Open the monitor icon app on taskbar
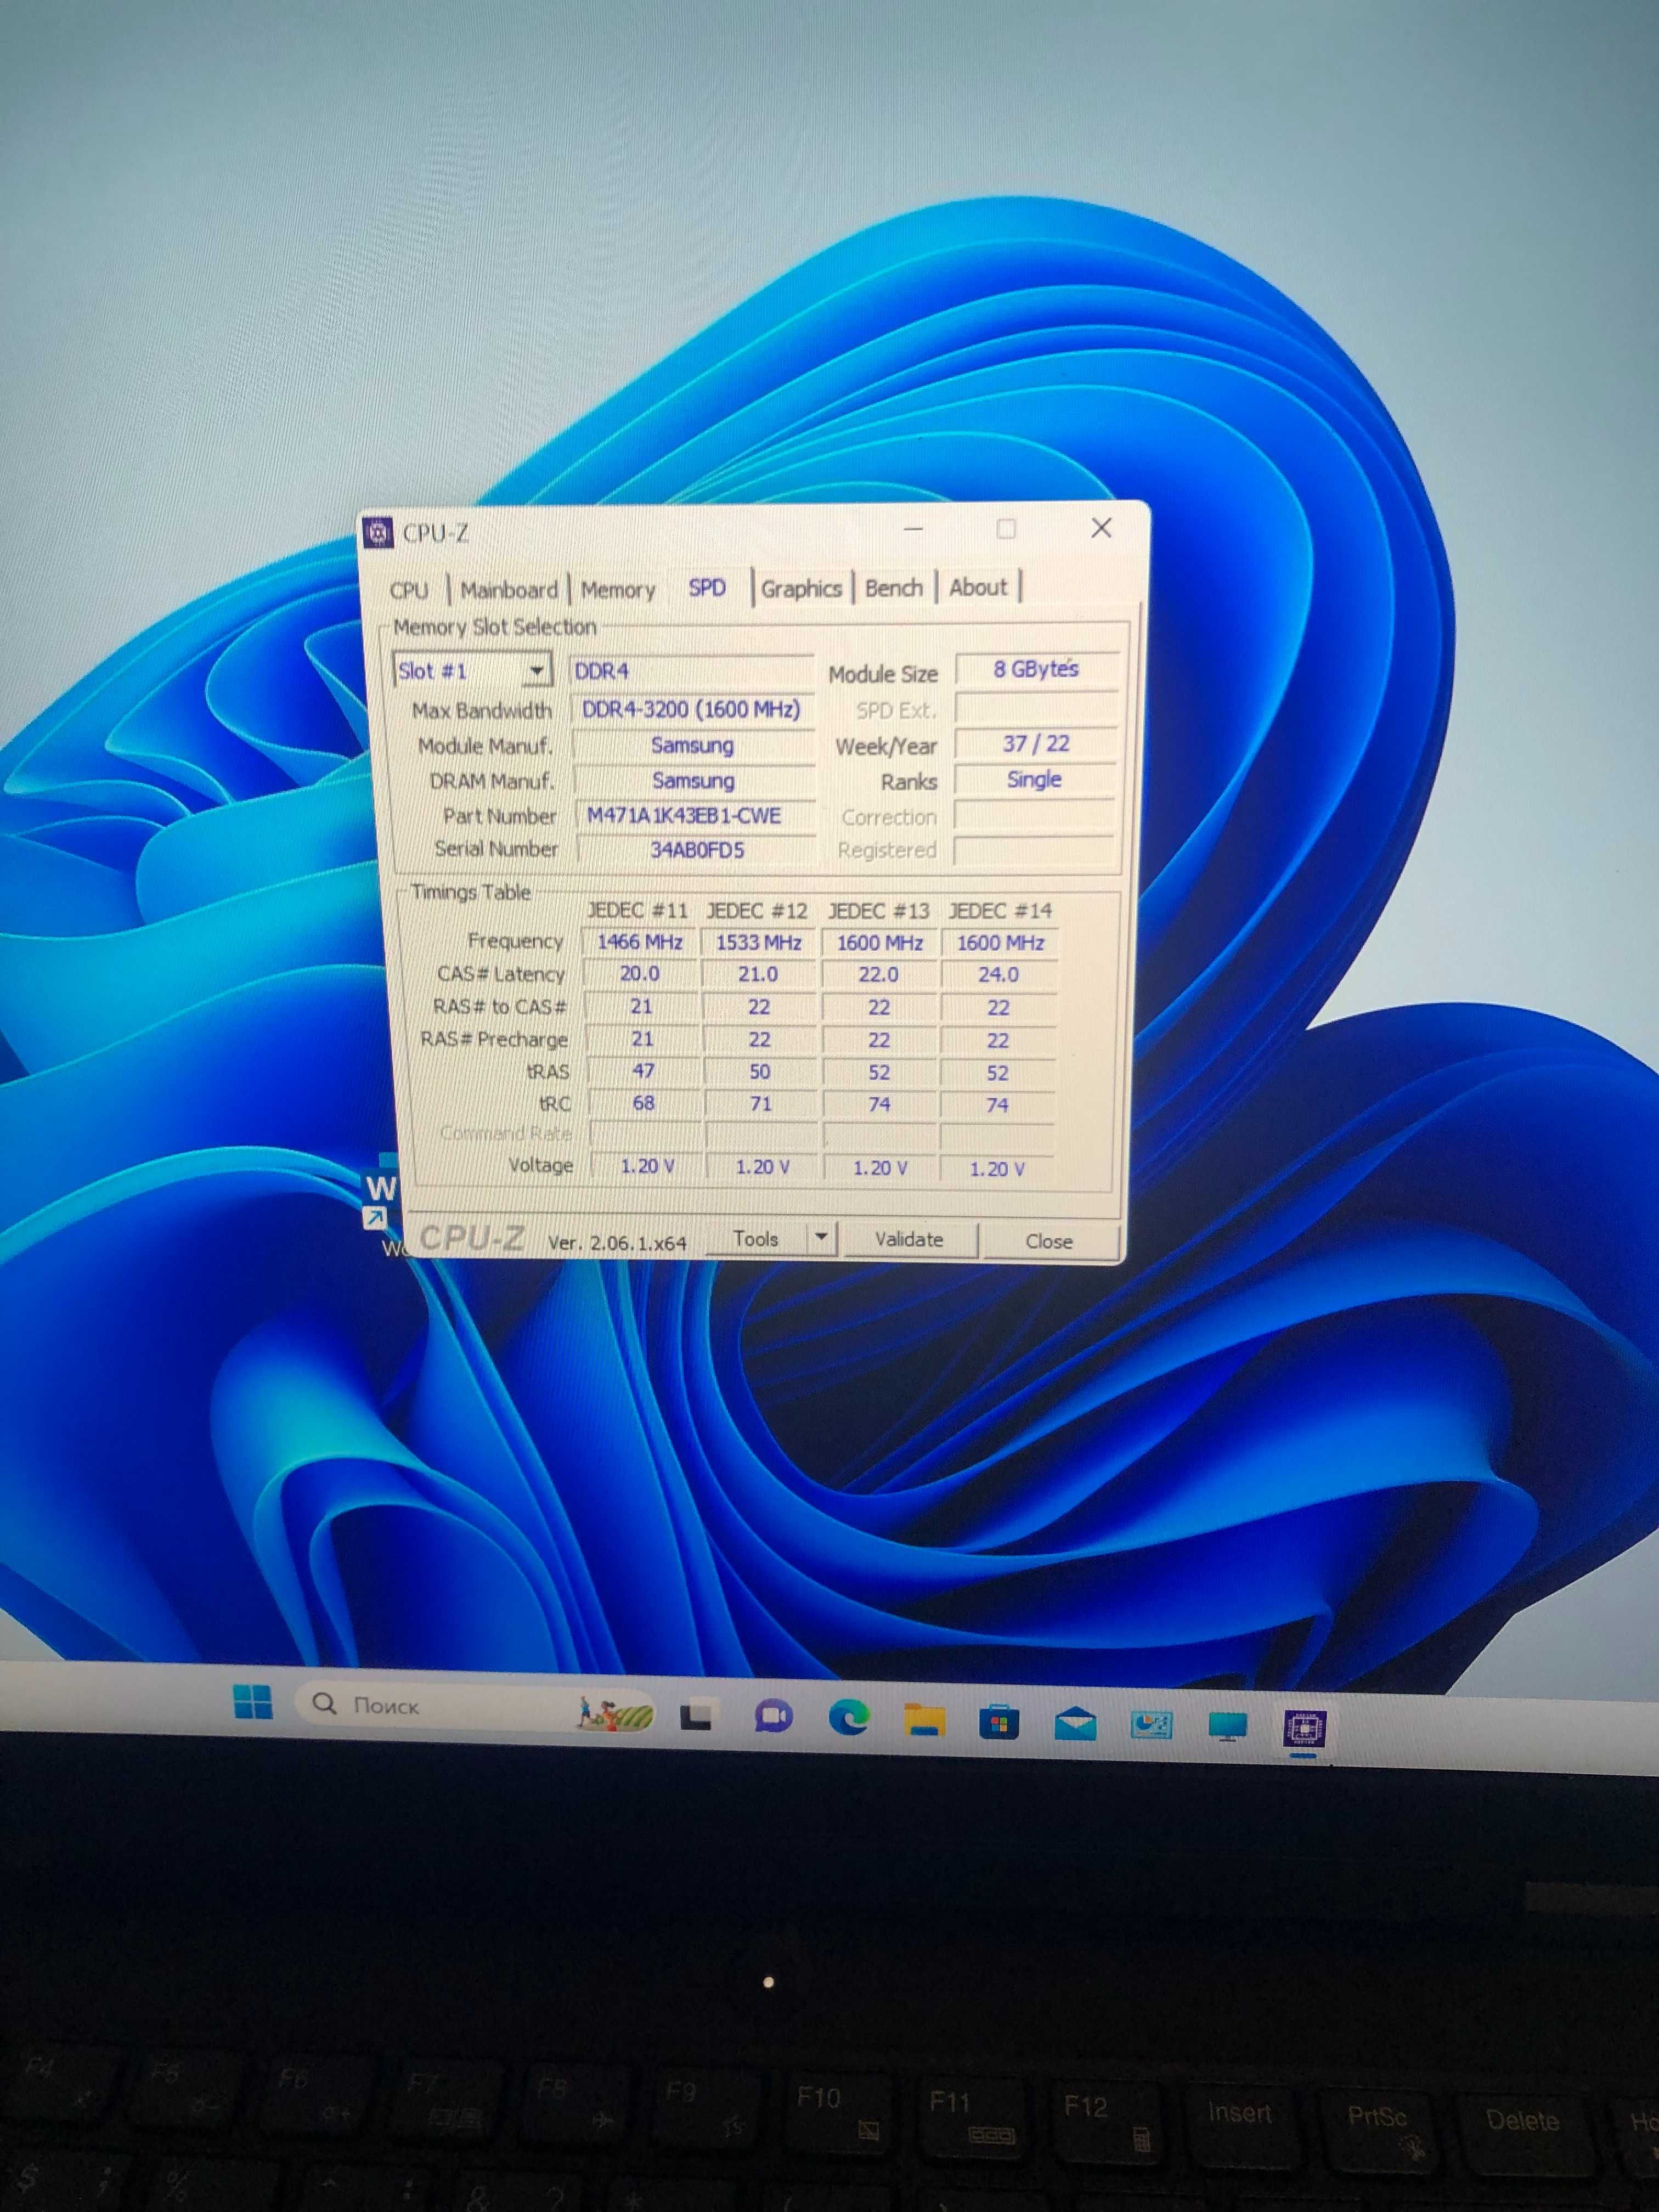The height and width of the screenshot is (2212, 1659). click(x=1227, y=1726)
